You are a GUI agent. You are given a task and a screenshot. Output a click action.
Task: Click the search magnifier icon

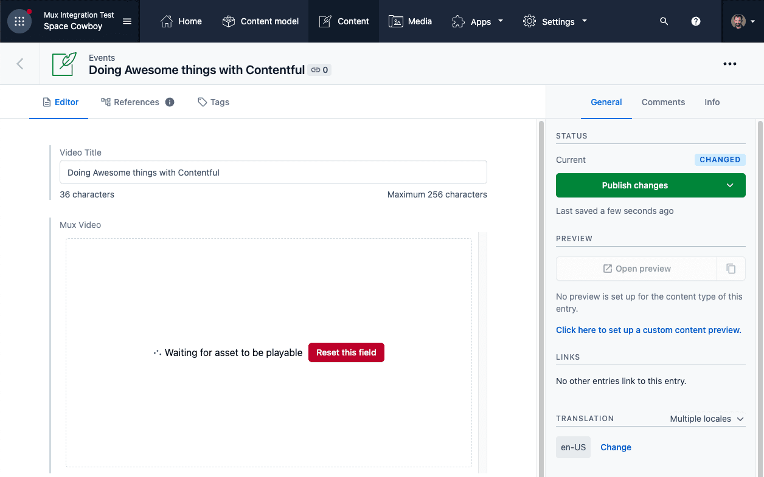pyautogui.click(x=664, y=21)
